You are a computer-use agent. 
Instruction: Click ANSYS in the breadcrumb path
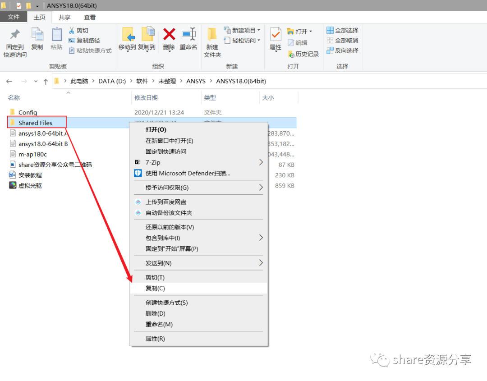point(196,81)
